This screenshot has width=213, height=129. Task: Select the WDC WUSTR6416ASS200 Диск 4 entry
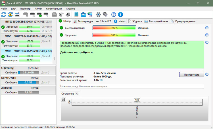pyautogui.click(x=27, y=56)
